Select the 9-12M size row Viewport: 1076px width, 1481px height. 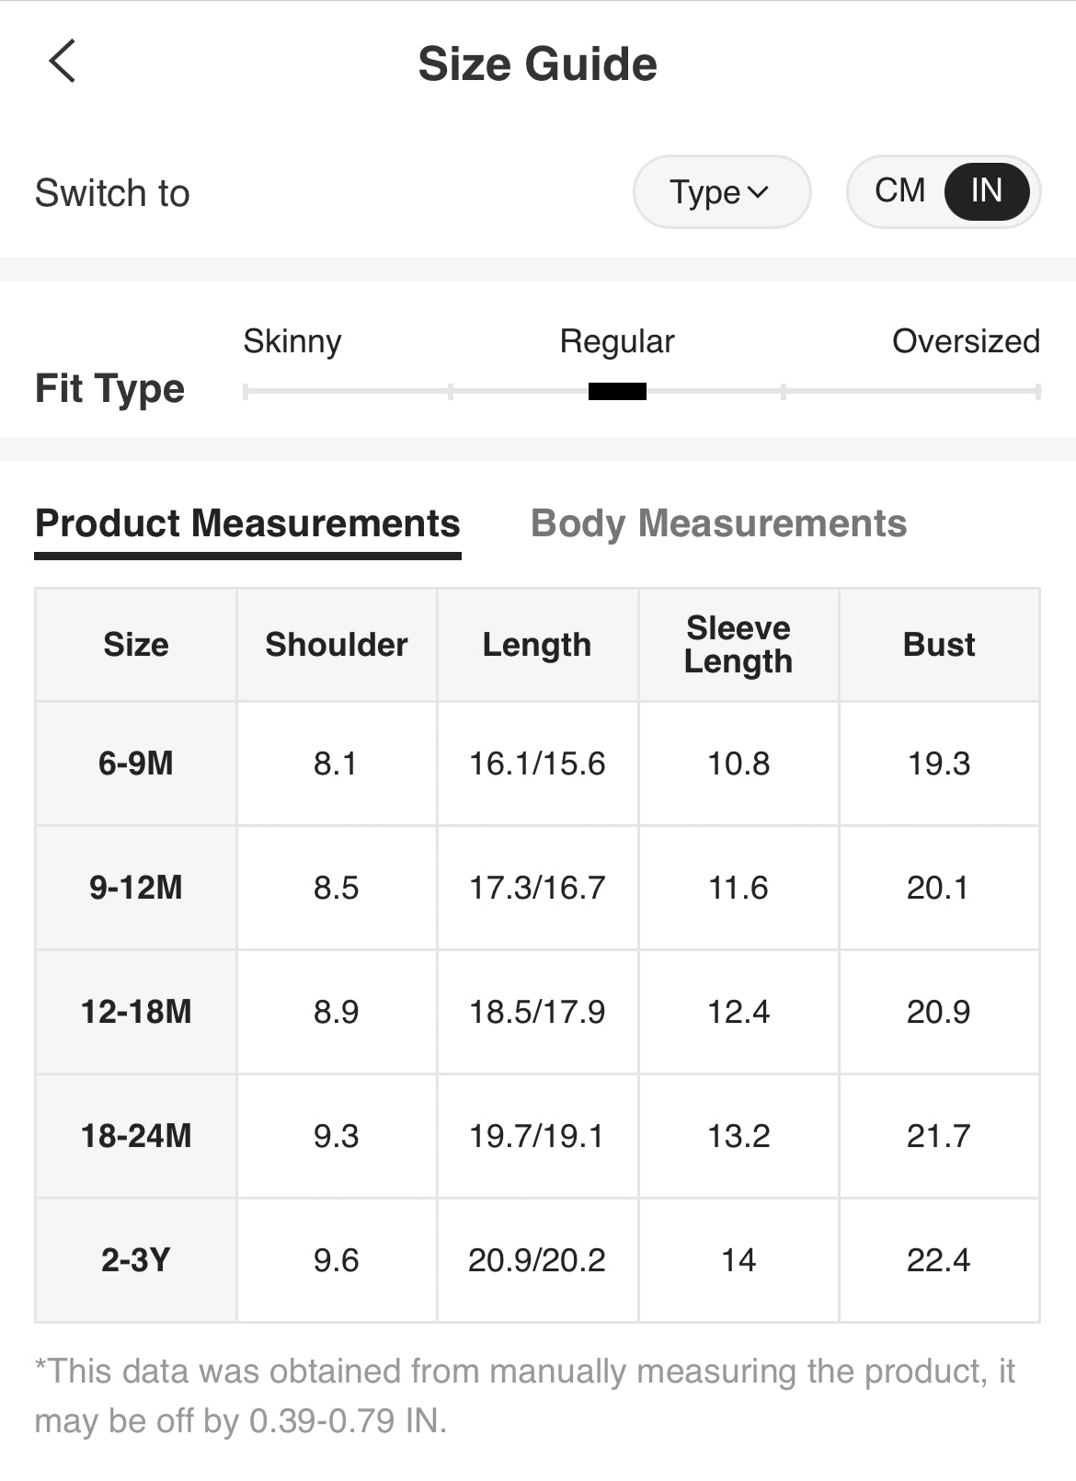click(x=136, y=888)
